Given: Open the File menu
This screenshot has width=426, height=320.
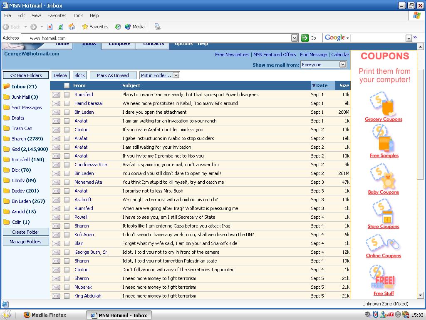Looking at the screenshot, I should pos(7,15).
